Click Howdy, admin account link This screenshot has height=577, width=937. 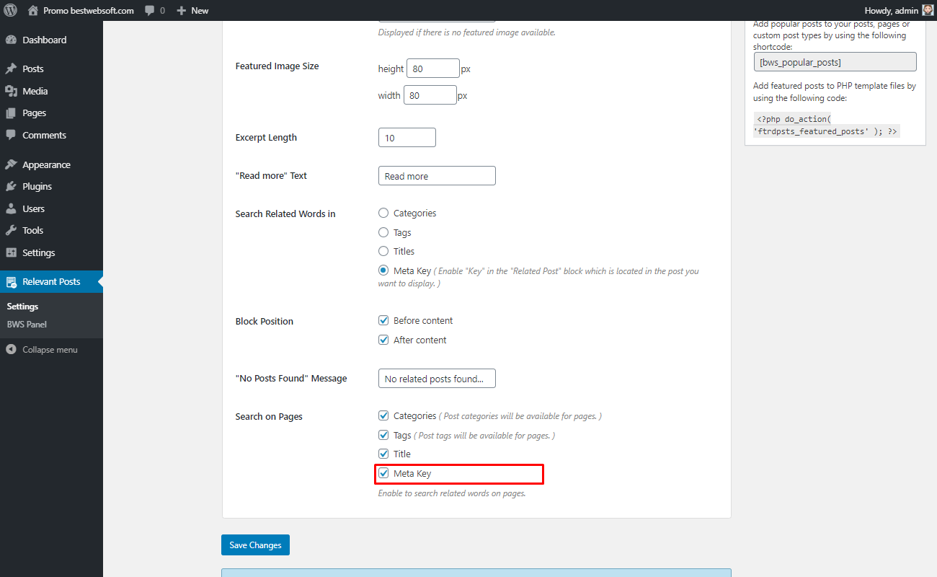coord(891,11)
